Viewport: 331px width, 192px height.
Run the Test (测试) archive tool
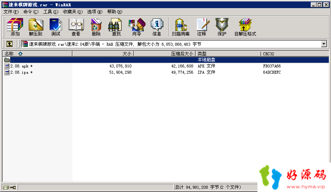pos(56,27)
